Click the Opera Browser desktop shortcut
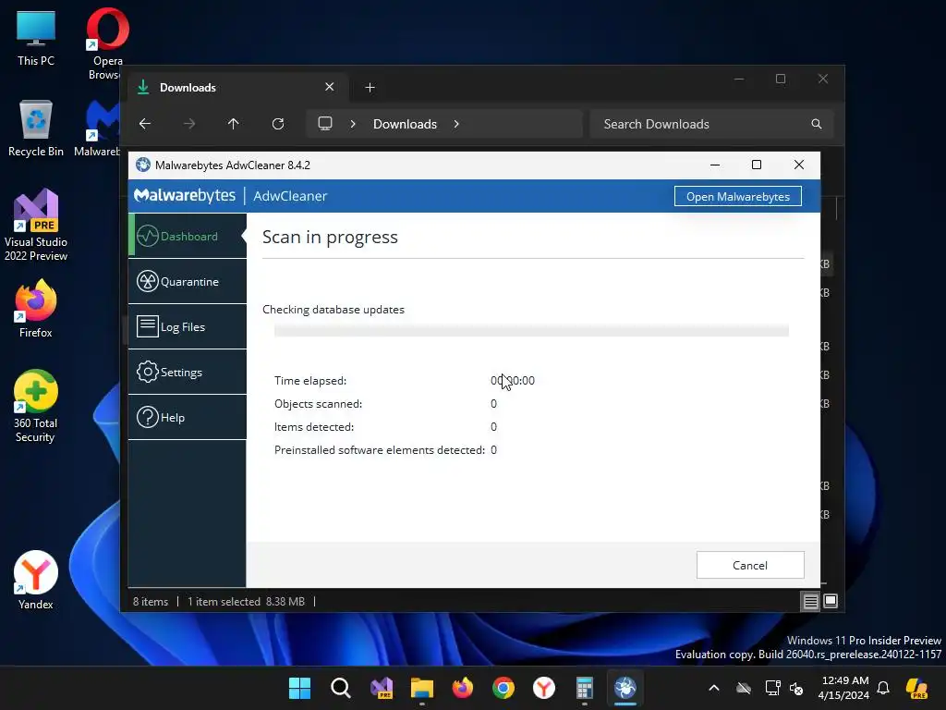 (107, 43)
